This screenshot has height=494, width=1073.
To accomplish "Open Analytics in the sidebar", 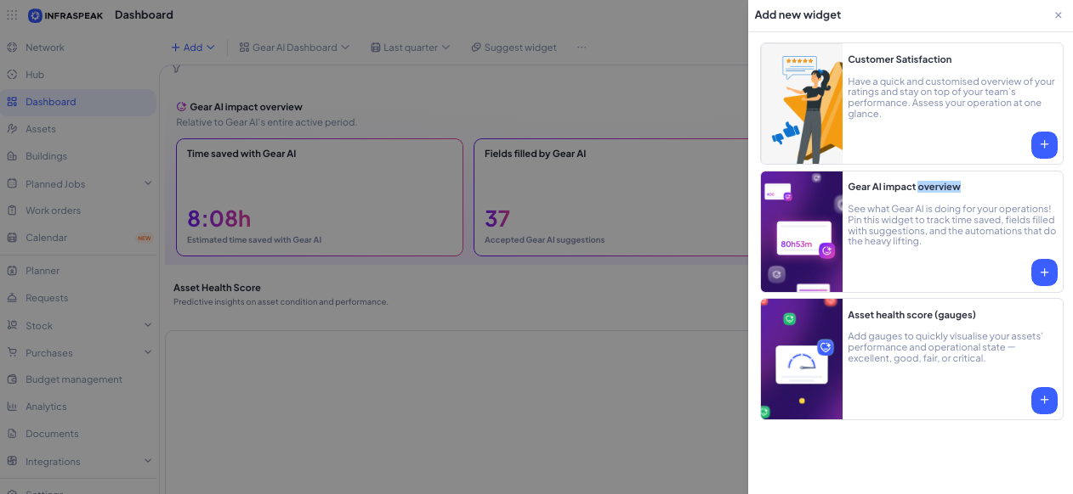I will pyautogui.click(x=46, y=407).
